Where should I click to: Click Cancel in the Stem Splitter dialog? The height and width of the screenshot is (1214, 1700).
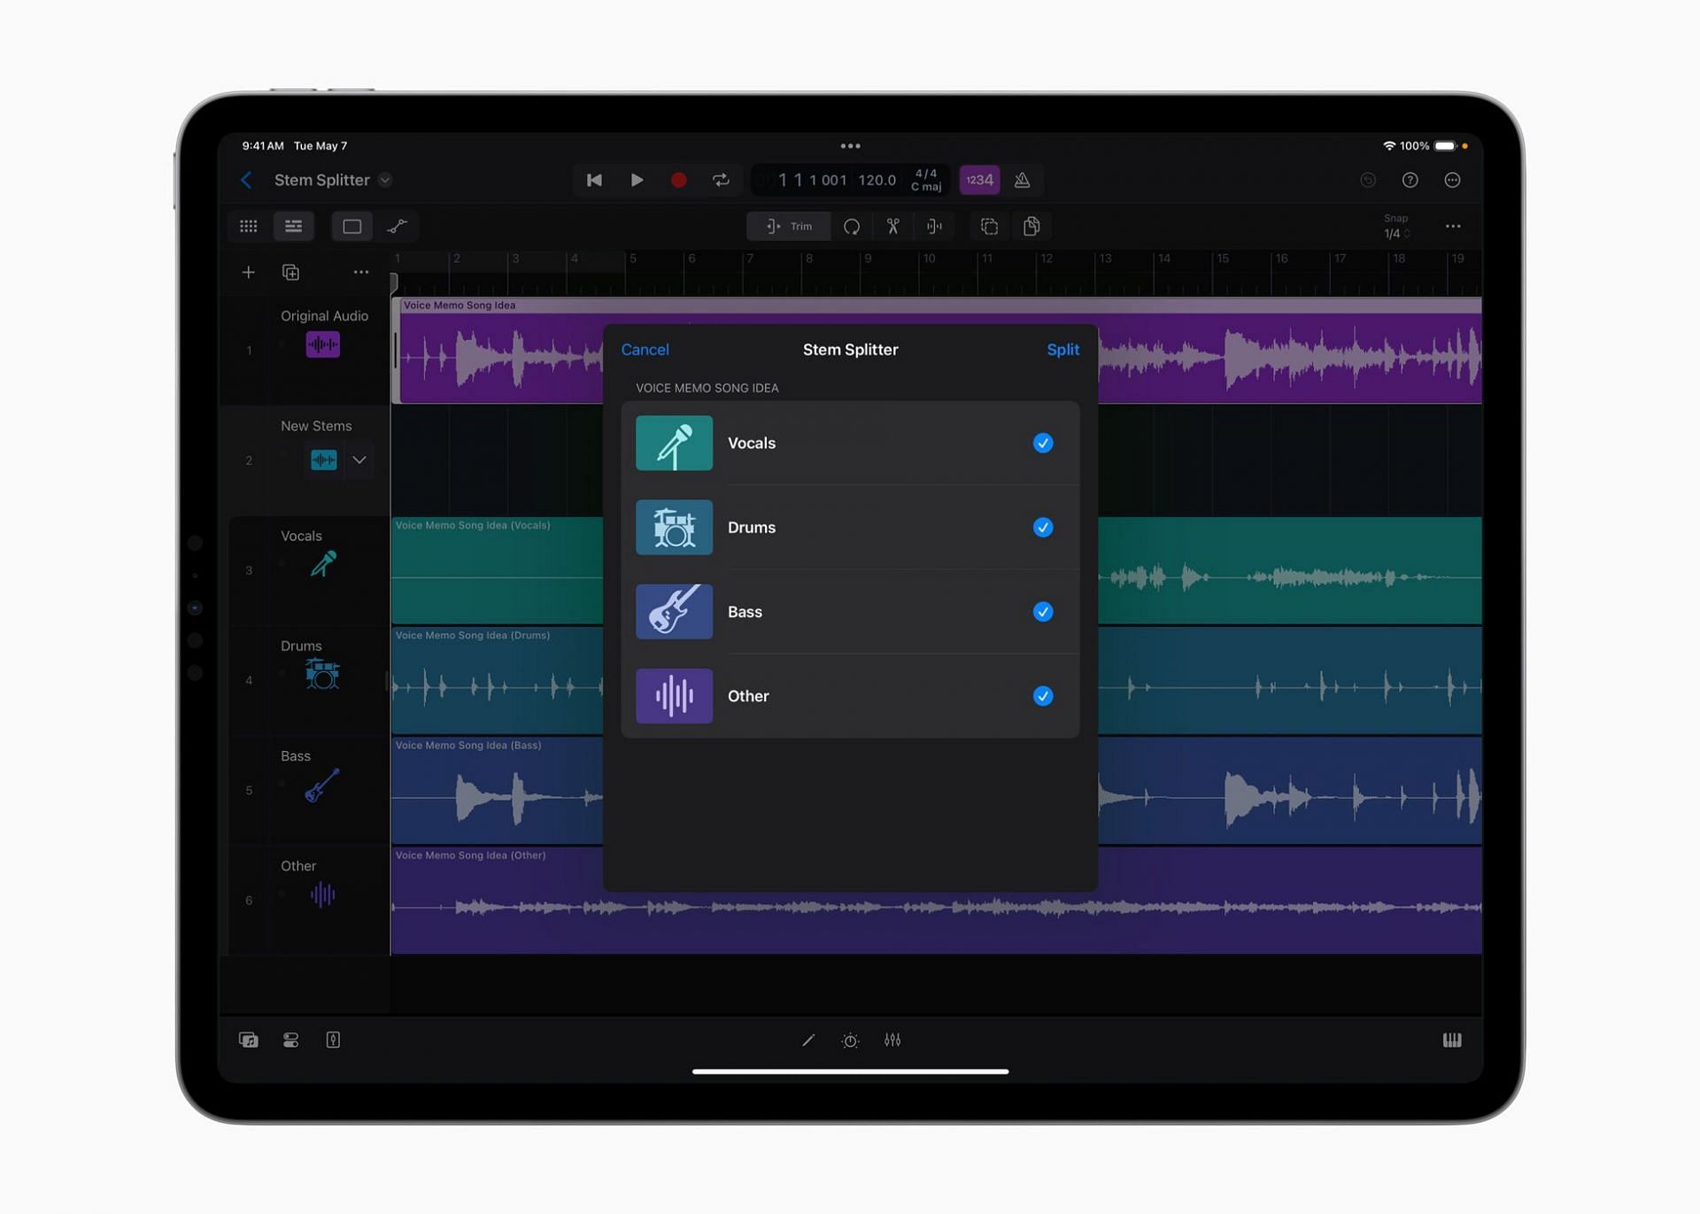point(645,348)
